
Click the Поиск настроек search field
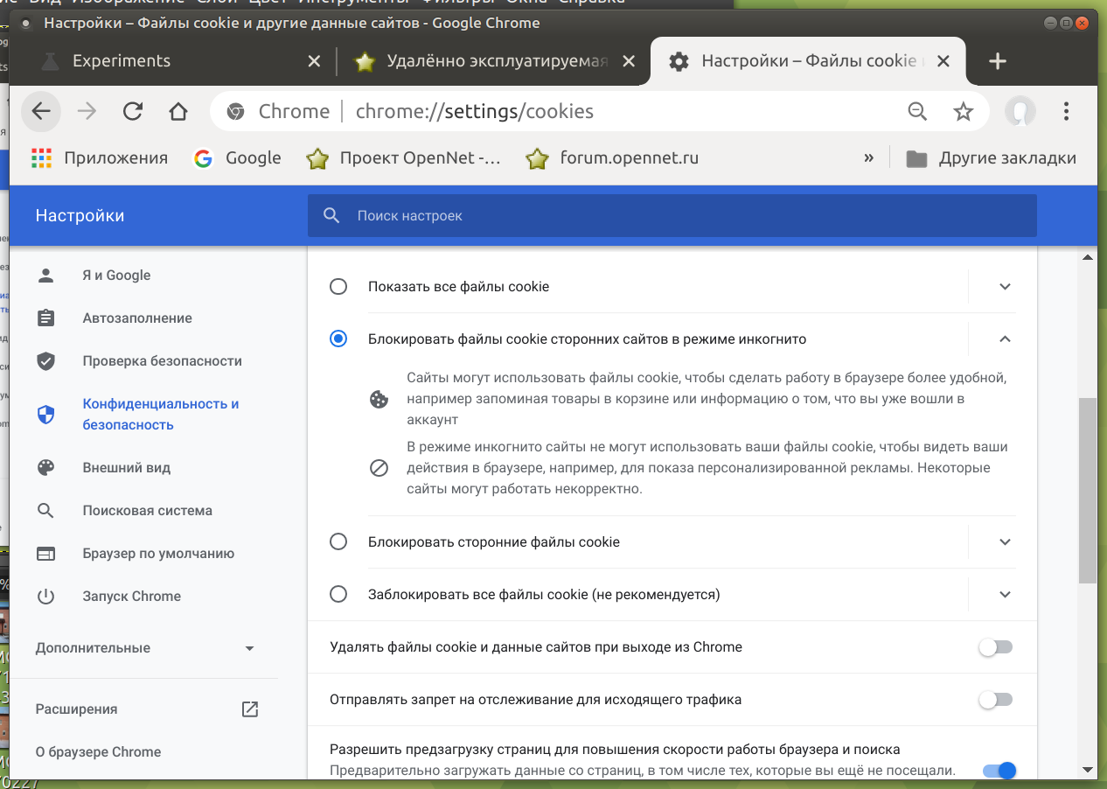[x=672, y=215]
